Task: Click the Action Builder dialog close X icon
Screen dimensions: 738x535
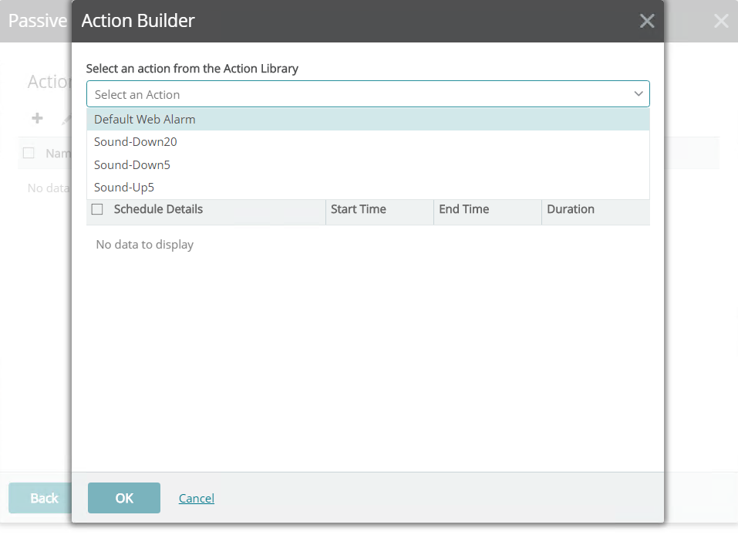Action: point(647,21)
